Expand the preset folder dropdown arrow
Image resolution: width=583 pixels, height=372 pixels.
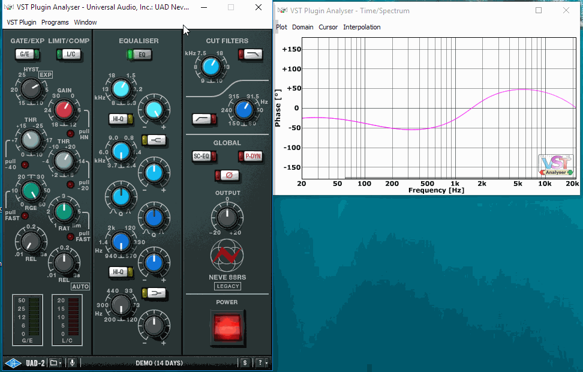(x=60, y=363)
